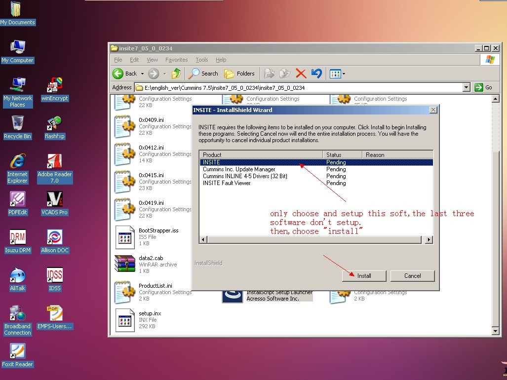Select the data2.cab WinRAR archive file
The image size is (507, 380).
(125, 264)
